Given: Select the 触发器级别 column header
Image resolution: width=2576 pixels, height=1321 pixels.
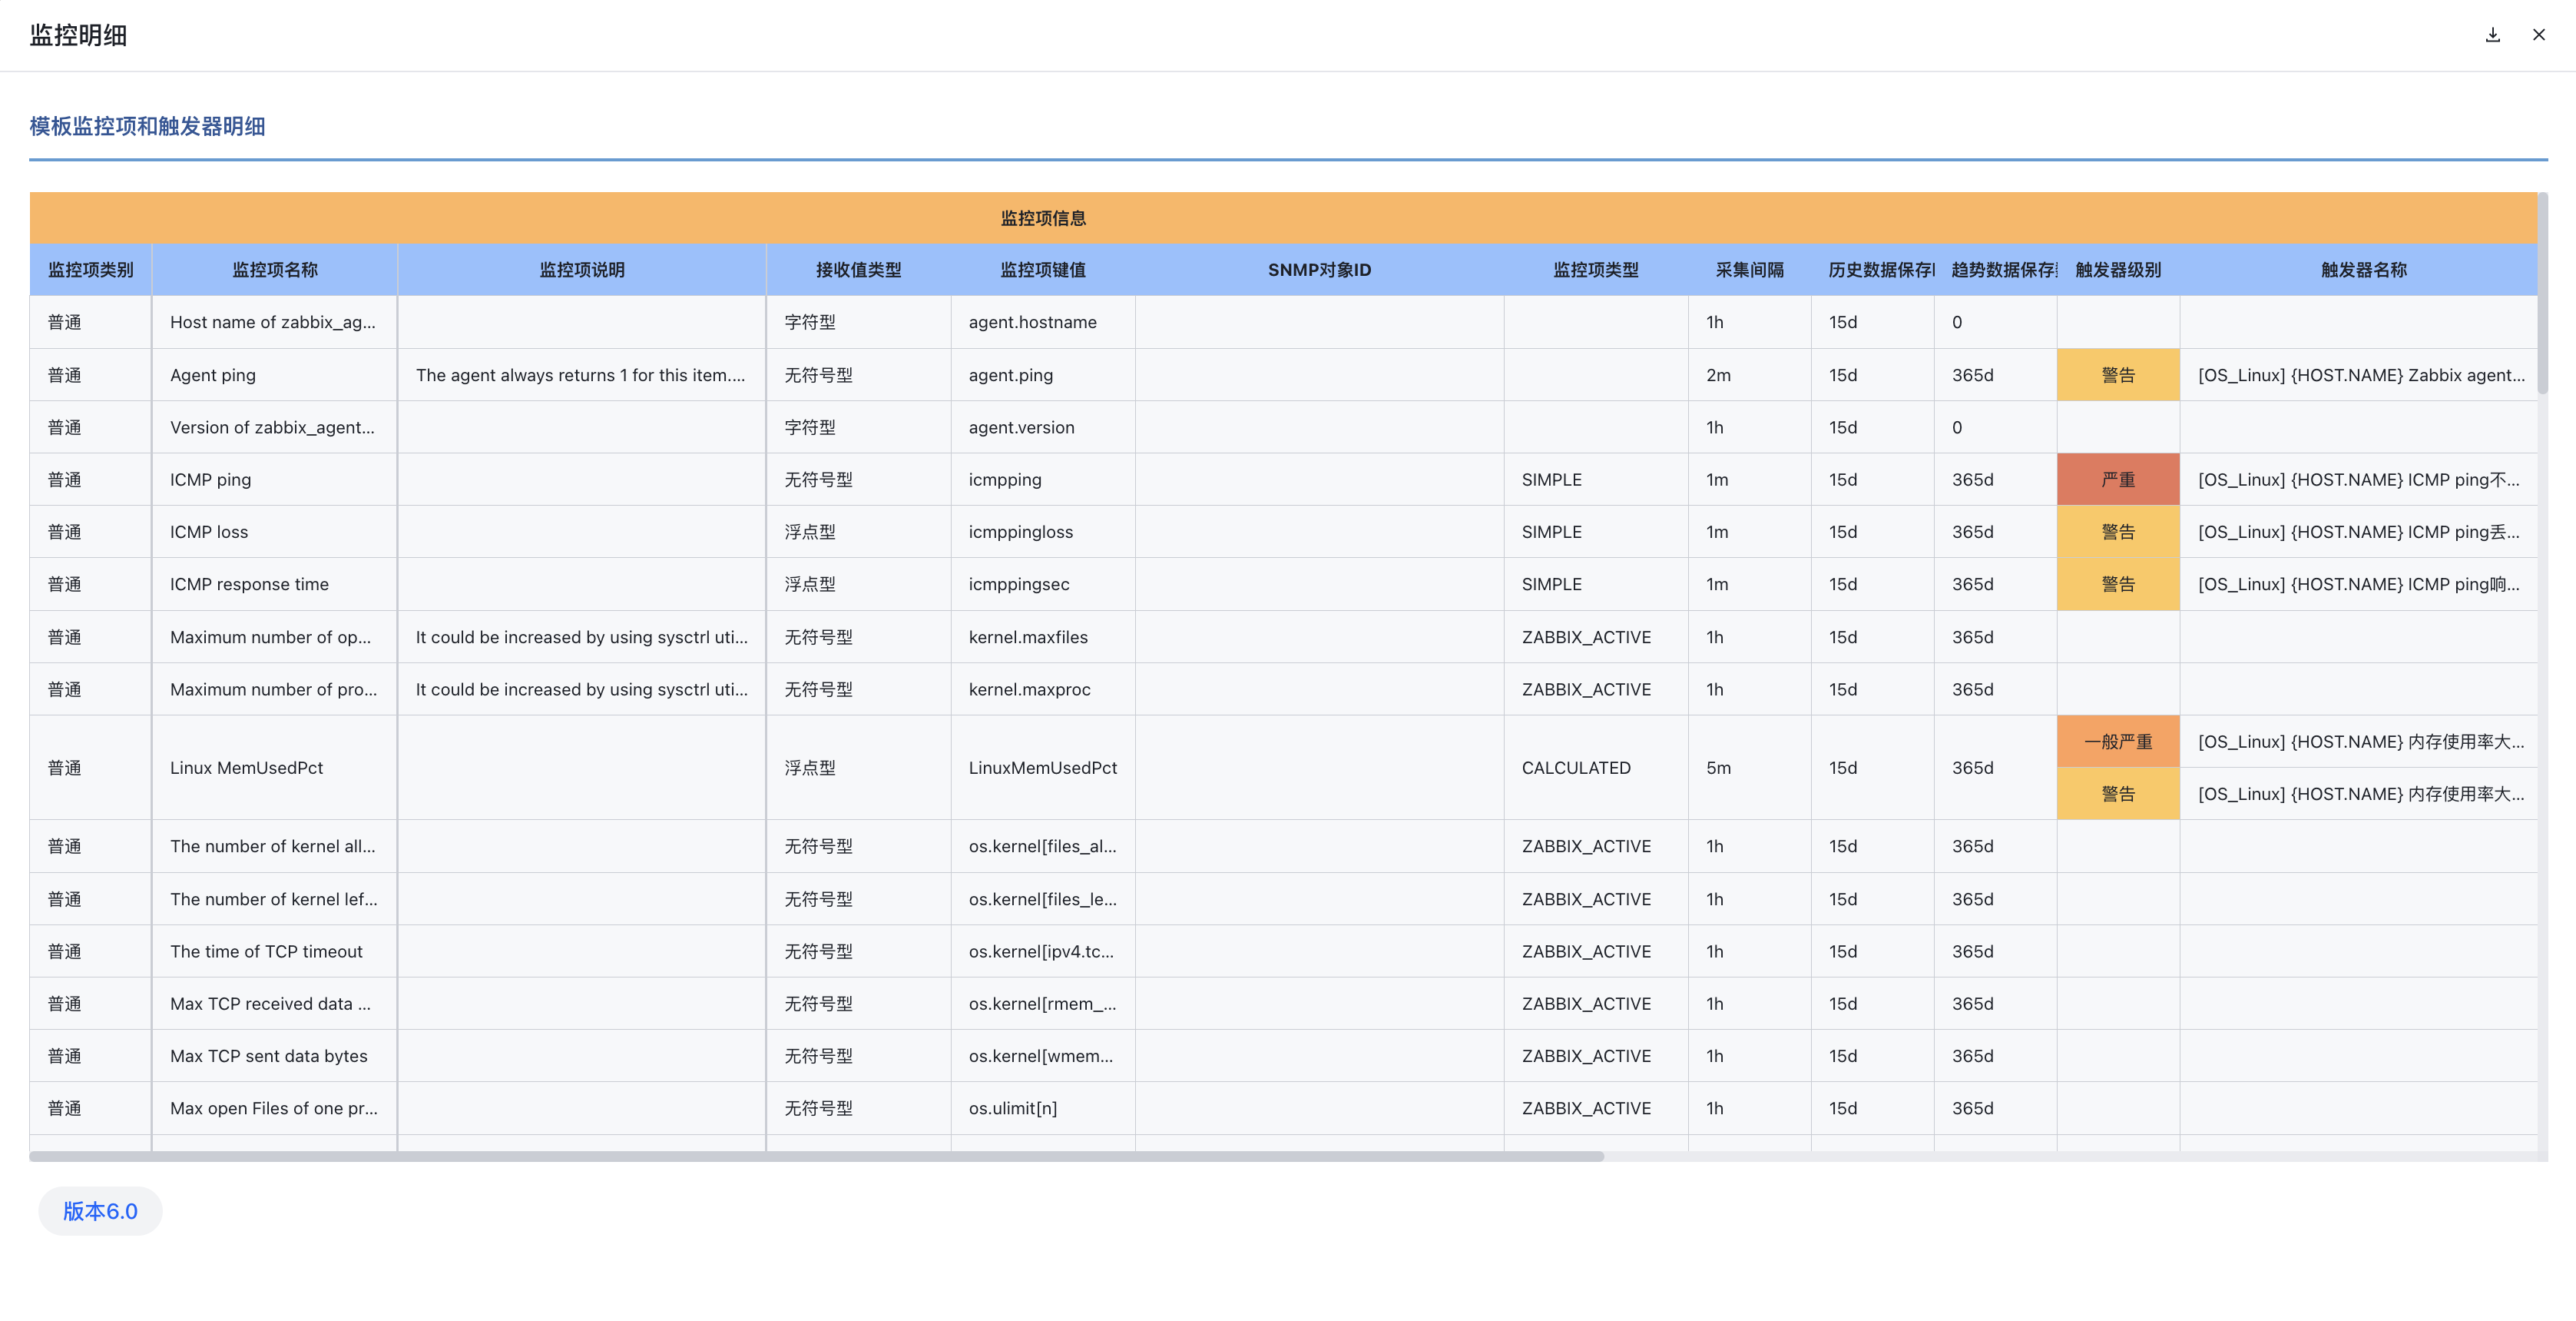Looking at the screenshot, I should coord(2117,269).
